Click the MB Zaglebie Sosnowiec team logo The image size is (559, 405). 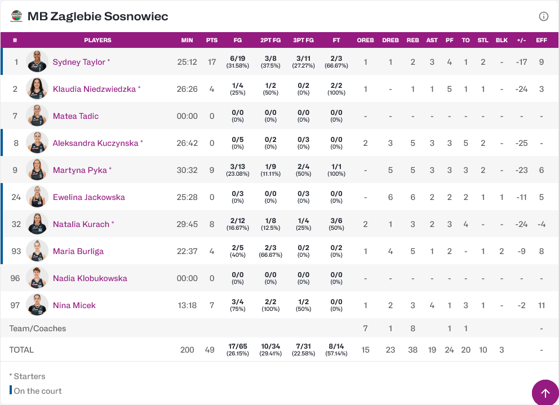[16, 16]
